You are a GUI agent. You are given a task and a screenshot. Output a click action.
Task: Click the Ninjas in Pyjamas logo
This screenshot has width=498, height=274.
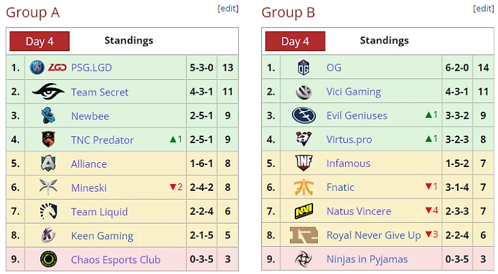point(304,259)
